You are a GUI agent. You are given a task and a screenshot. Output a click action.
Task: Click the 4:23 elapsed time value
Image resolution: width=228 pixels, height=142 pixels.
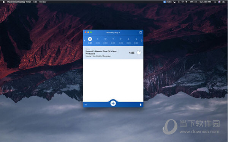pyautogui.click(x=131, y=53)
